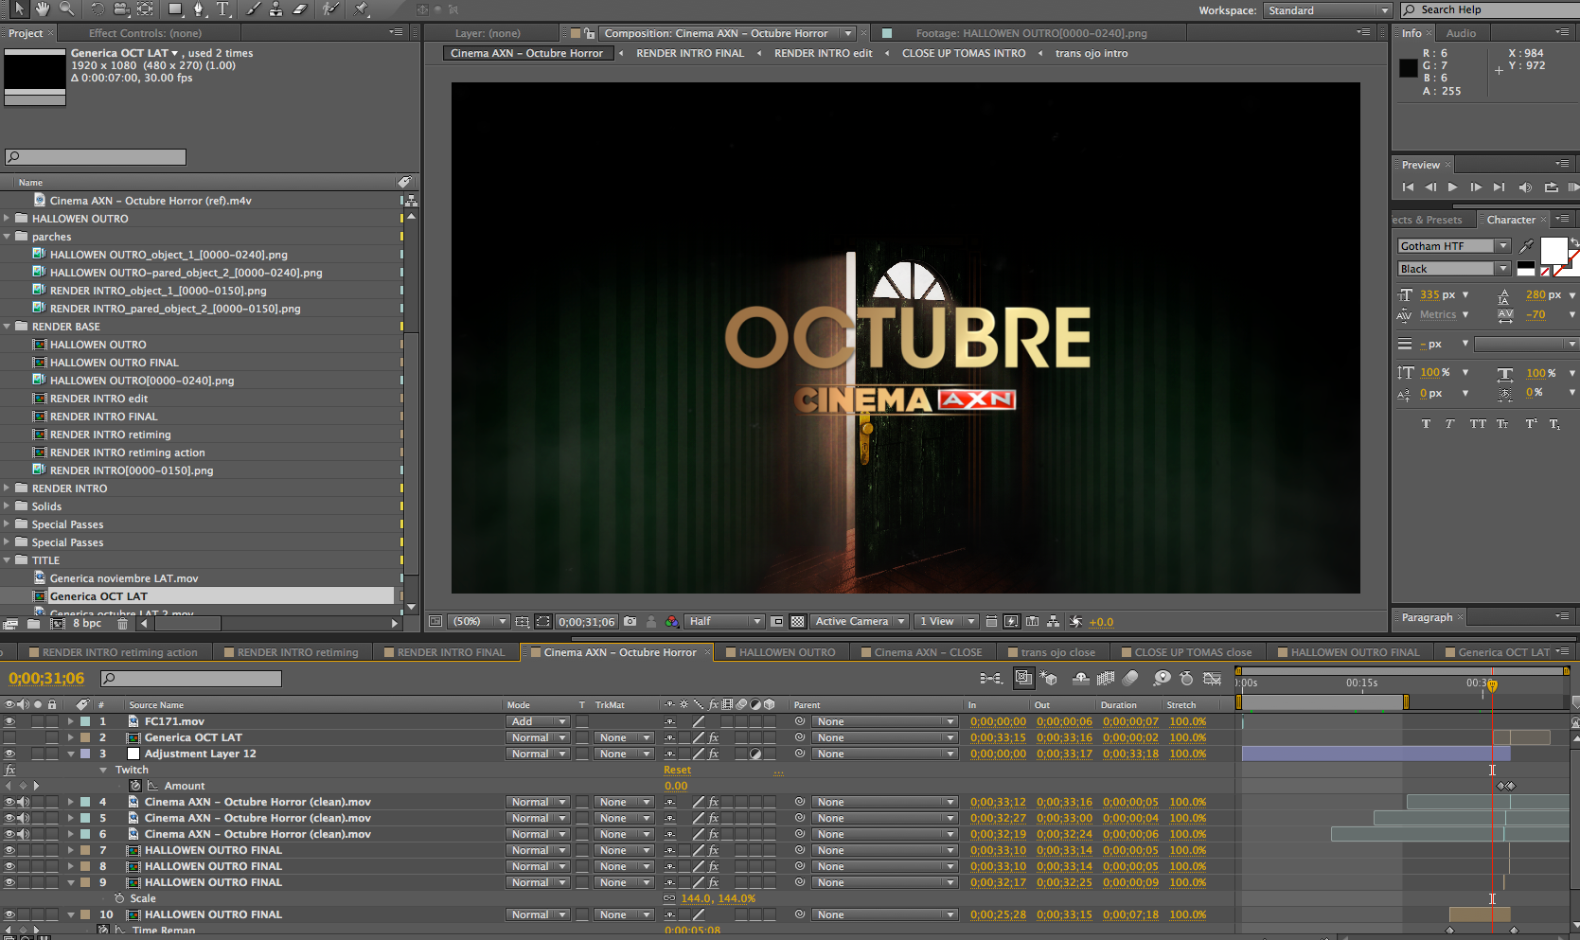This screenshot has height=940, width=1580.
Task: Click the white fill color swatch
Action: pyautogui.click(x=1553, y=251)
